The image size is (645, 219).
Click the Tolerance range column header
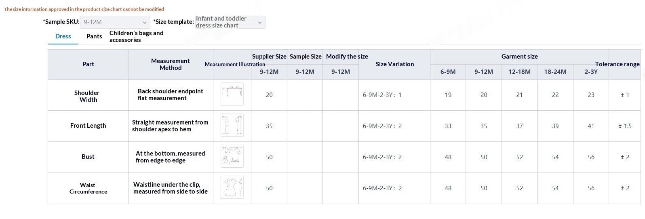click(618, 64)
